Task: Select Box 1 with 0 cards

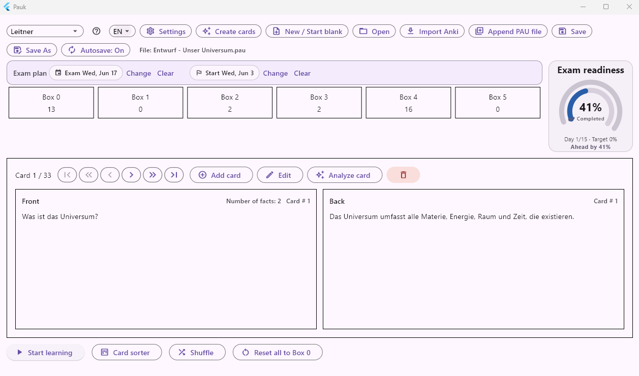Action: click(x=140, y=103)
